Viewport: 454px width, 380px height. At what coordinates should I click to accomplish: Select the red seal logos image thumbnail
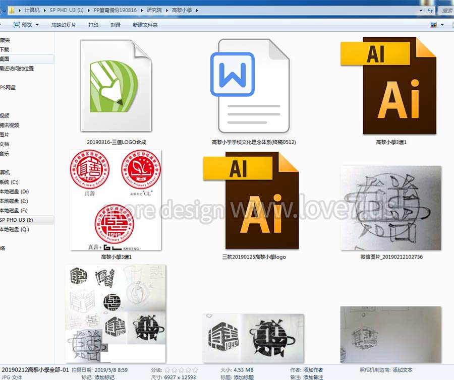tap(116, 200)
